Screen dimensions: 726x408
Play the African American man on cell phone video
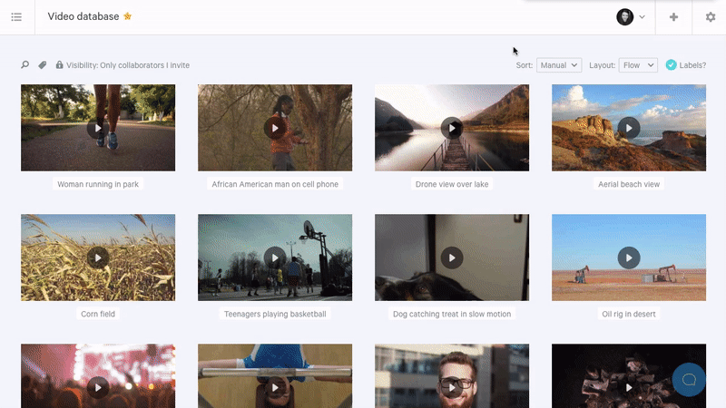click(275, 128)
